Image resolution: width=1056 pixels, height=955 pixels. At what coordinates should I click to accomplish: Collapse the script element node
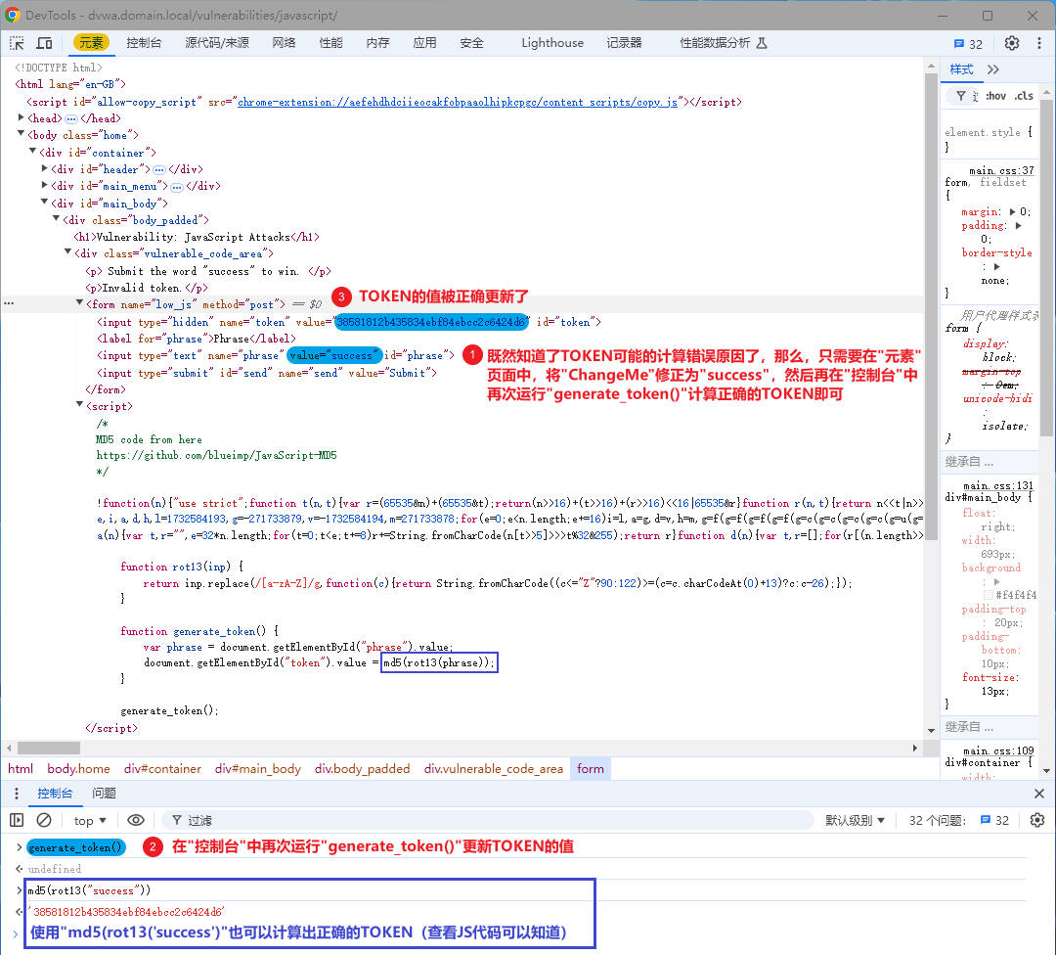(x=79, y=405)
